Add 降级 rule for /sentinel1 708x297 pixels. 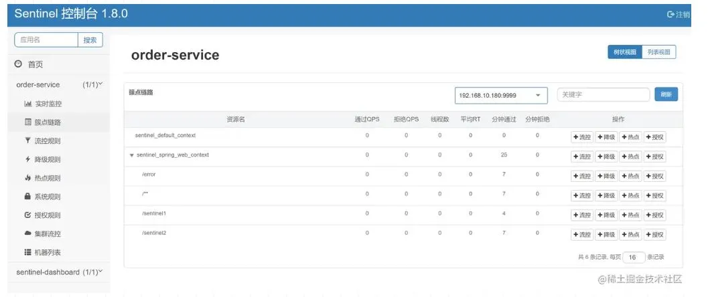pos(606,215)
